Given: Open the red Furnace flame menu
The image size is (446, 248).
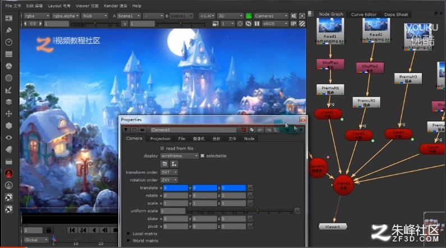Looking at the screenshot, I should pyautogui.click(x=9, y=173).
